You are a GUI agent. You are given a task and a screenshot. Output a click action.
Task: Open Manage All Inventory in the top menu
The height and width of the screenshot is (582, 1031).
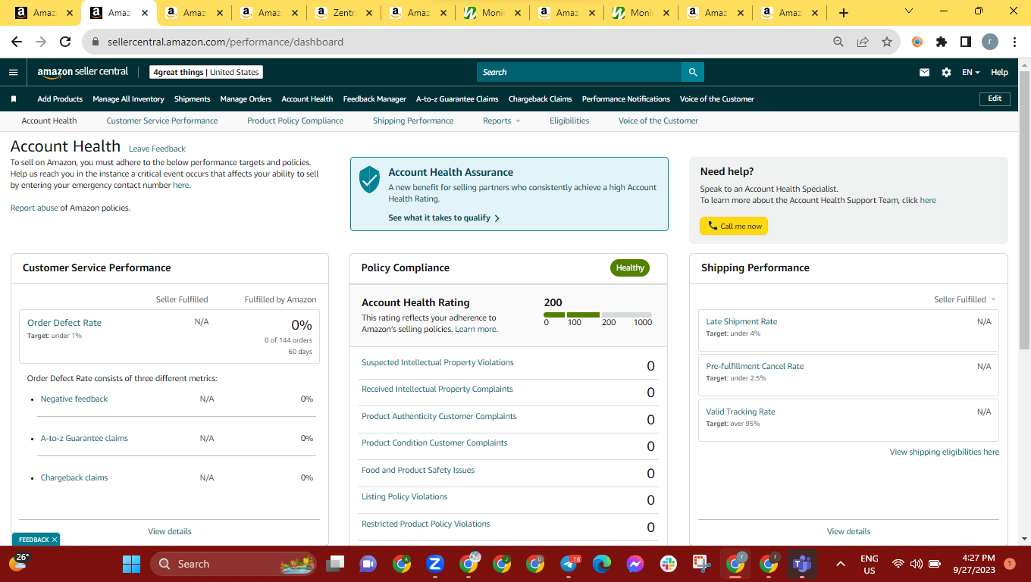pyautogui.click(x=128, y=99)
